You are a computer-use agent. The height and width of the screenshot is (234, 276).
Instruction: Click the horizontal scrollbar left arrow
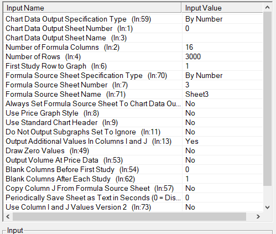[x=8, y=216]
